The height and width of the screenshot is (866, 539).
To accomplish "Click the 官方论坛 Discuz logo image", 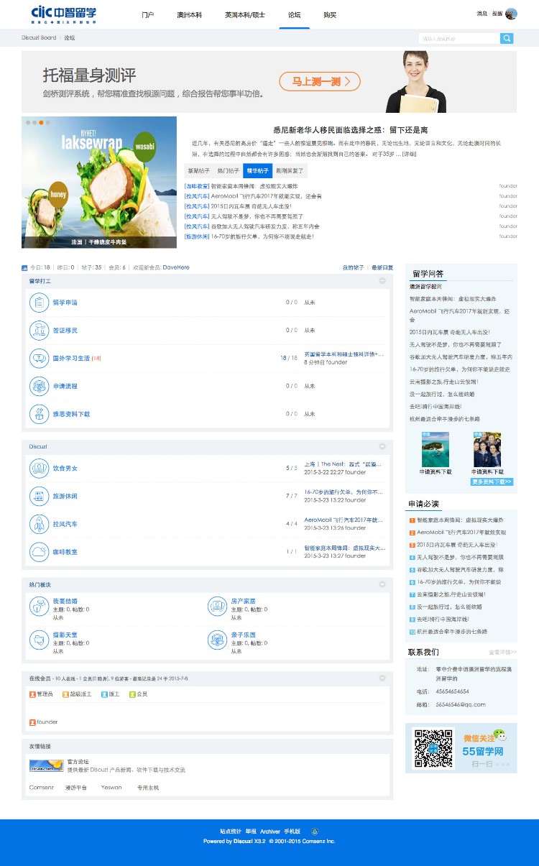I will click(46, 765).
